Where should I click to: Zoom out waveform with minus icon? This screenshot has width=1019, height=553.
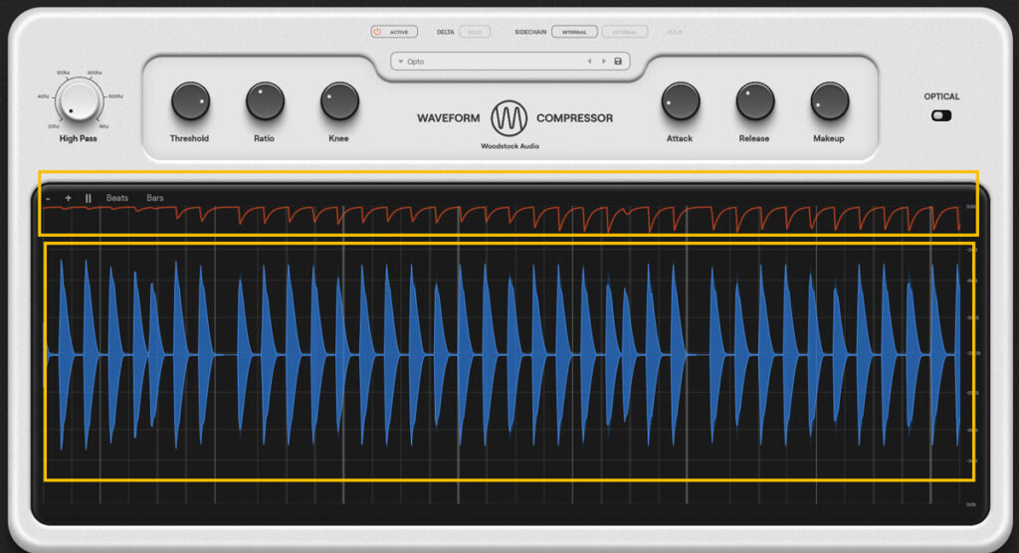click(48, 198)
